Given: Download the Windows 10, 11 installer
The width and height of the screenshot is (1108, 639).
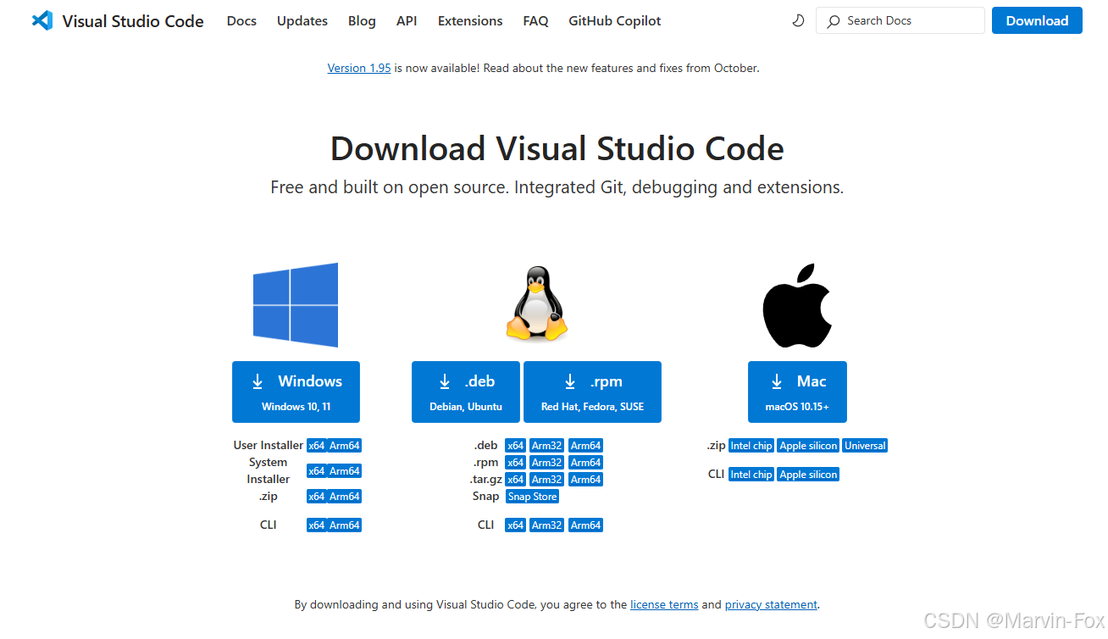Looking at the screenshot, I should (x=296, y=392).
